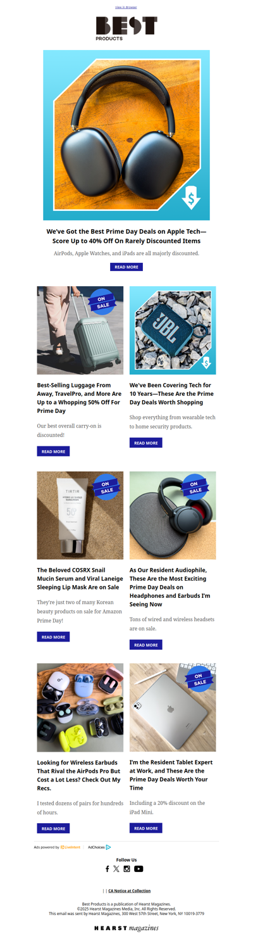Click the Hearst Magazines footer logo
253x941 pixels.
click(x=126, y=928)
